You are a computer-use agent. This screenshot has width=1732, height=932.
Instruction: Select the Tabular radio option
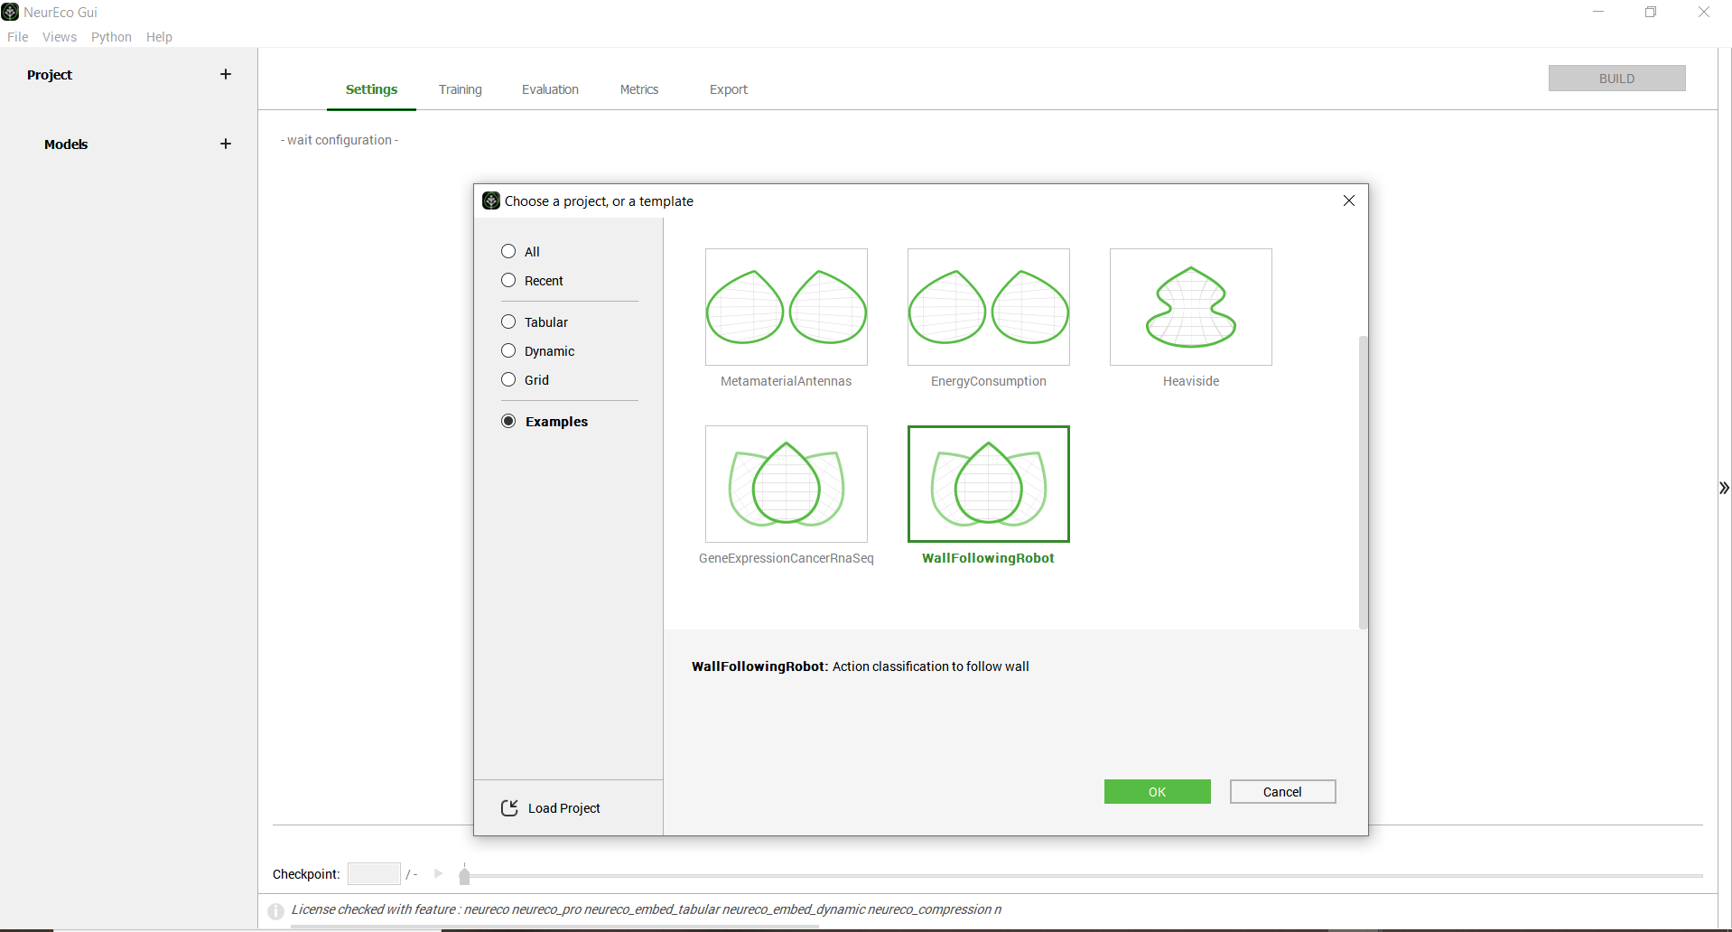click(x=508, y=322)
